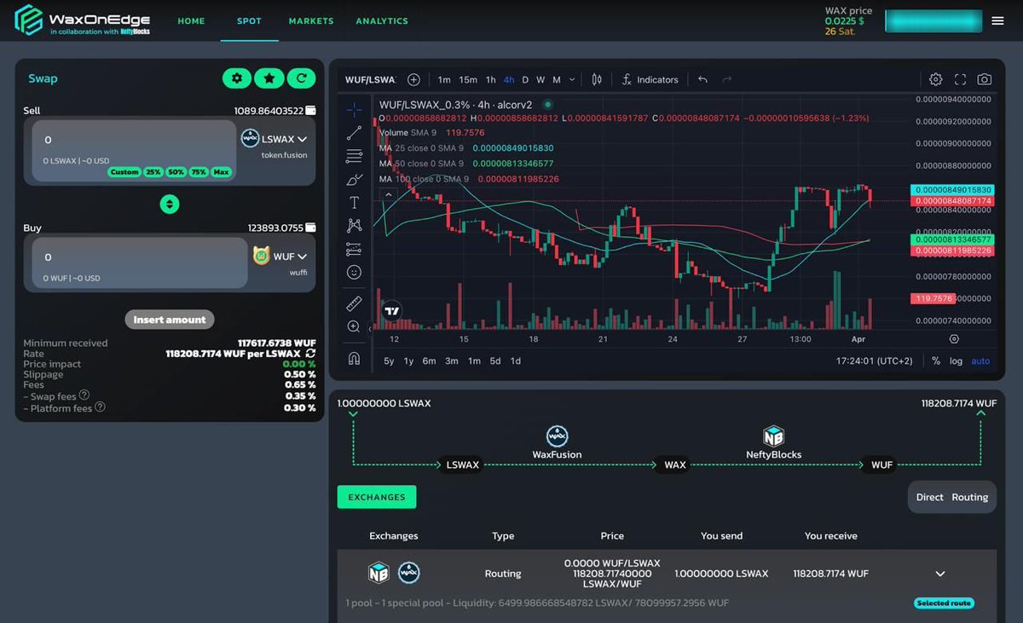The width and height of the screenshot is (1023, 623).
Task: Click the WaxOnEdge logo
Action: (x=82, y=20)
